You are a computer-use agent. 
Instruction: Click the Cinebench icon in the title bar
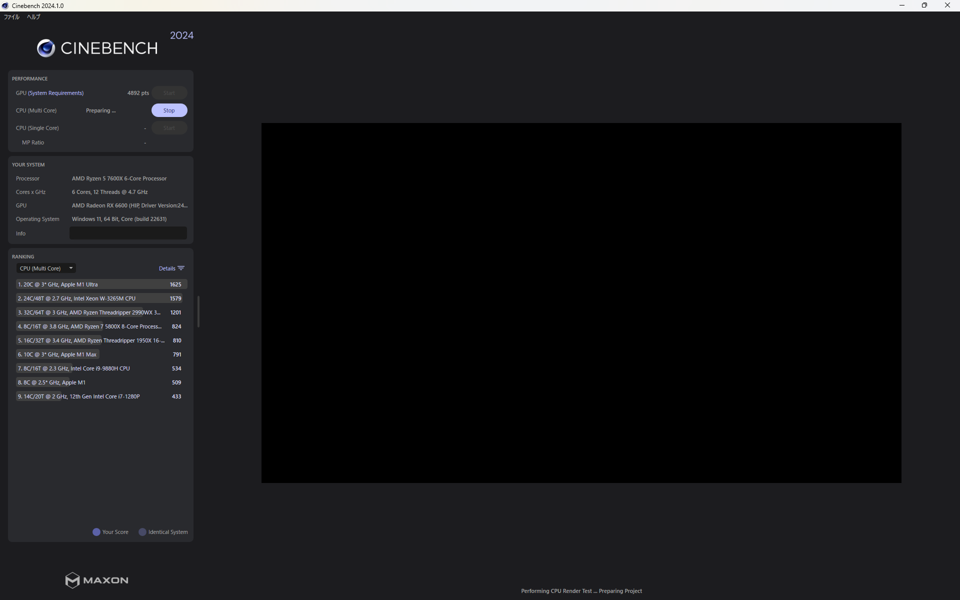point(5,5)
